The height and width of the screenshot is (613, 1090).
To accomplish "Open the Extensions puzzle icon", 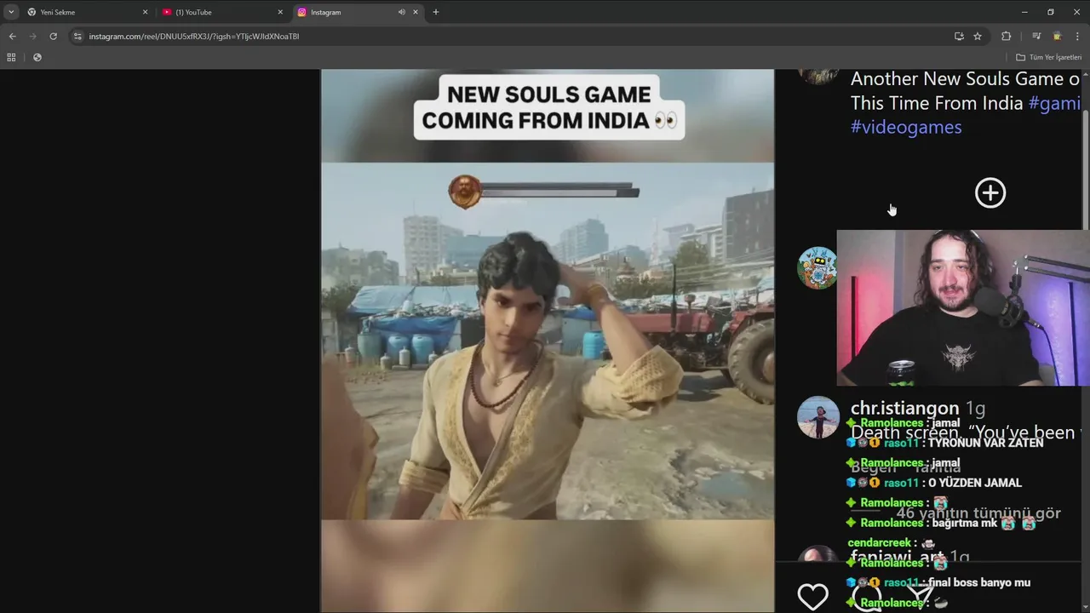I will (x=1007, y=37).
